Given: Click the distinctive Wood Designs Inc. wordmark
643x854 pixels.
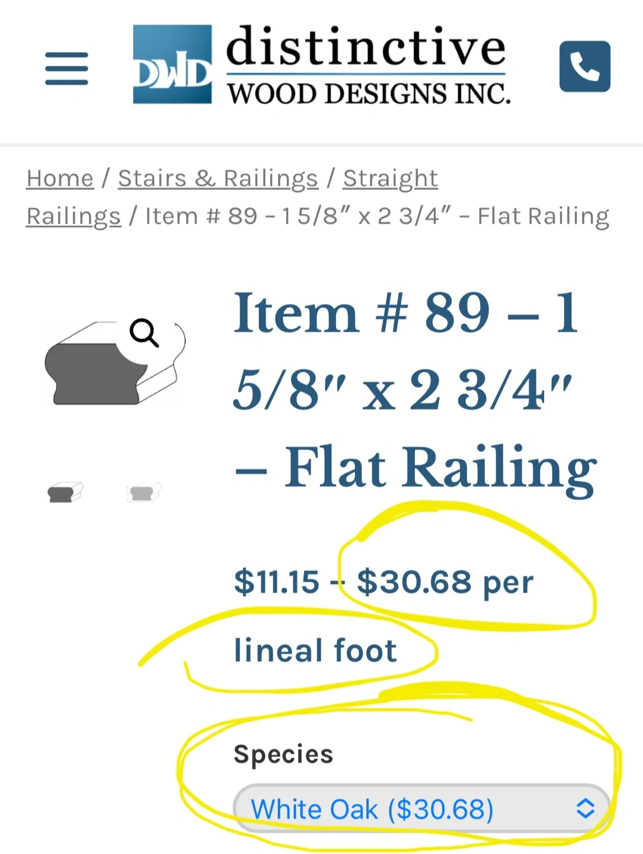Looking at the screenshot, I should (367, 66).
